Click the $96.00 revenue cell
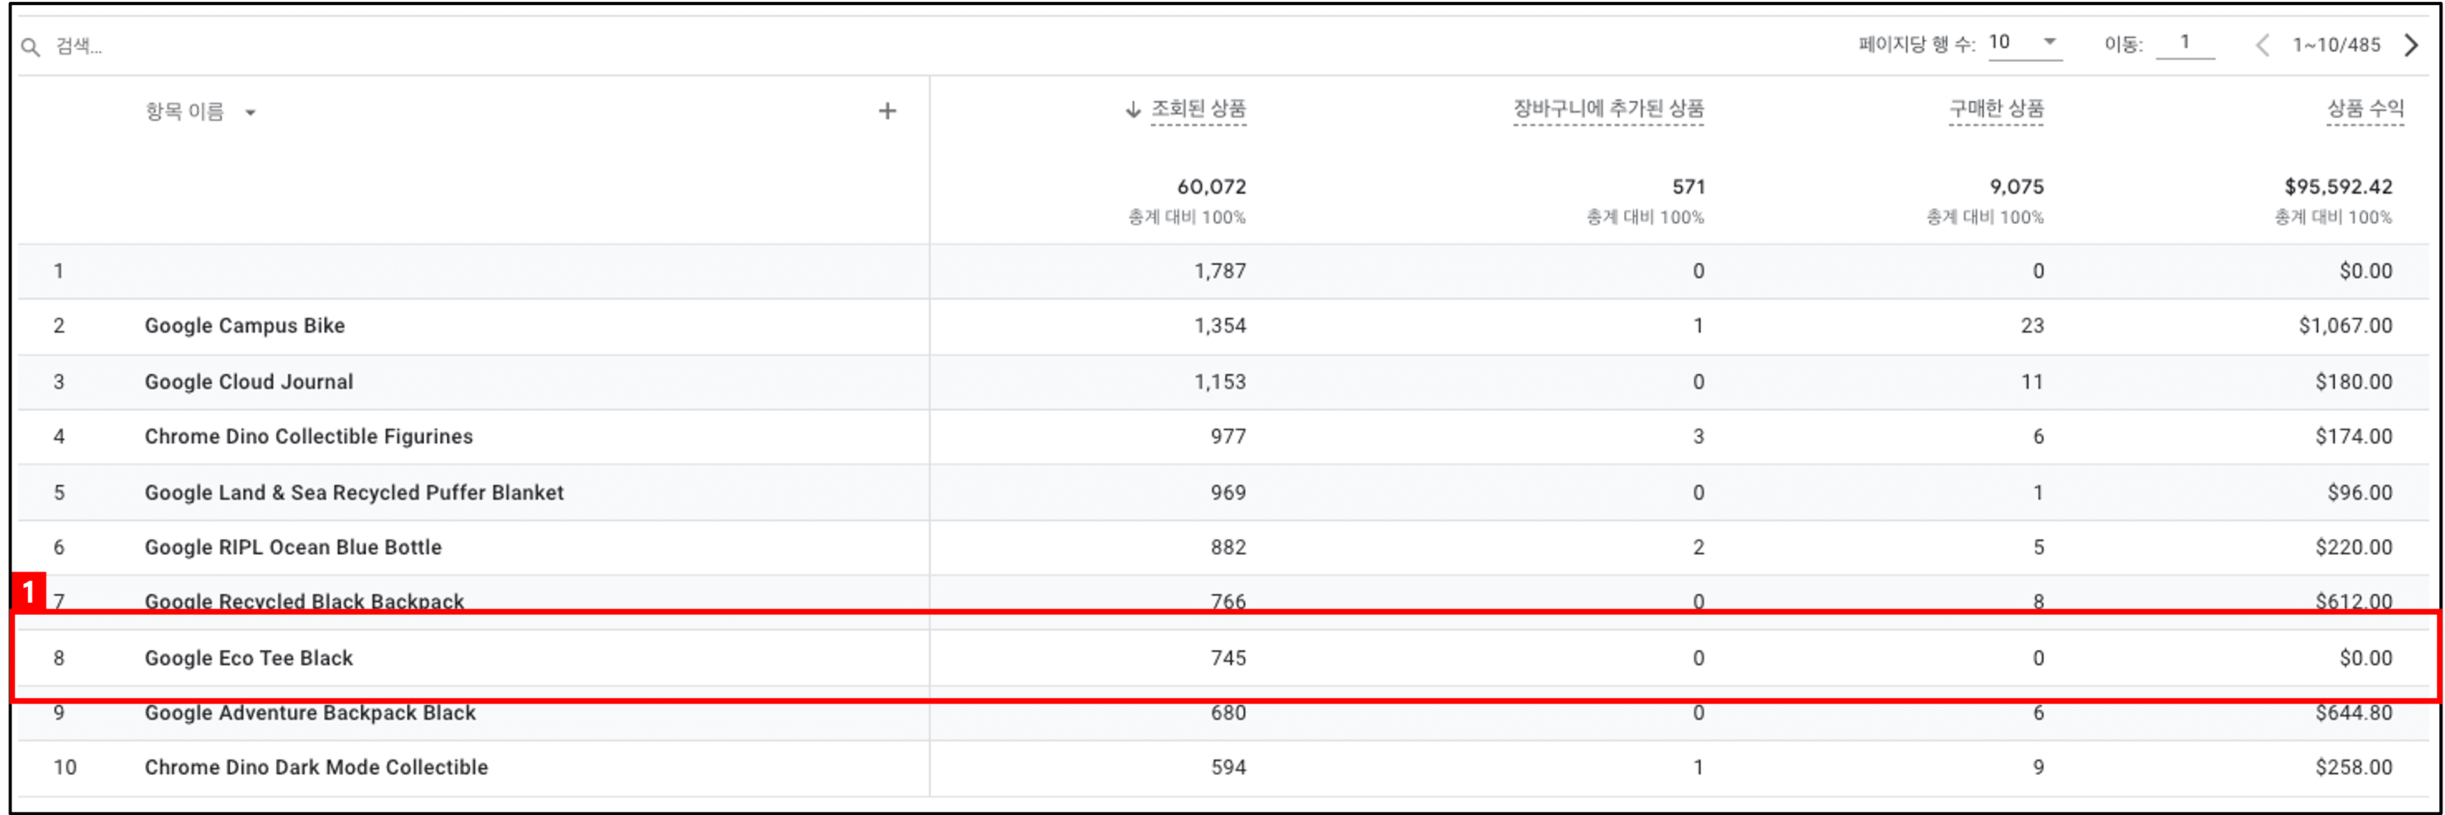This screenshot has width=2445, height=815. pos(2359,492)
